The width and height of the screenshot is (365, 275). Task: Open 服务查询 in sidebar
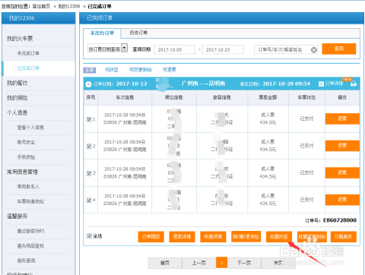pyautogui.click(x=26, y=261)
